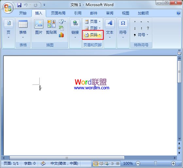The width and height of the screenshot is (183, 168).
Task: Open the Shapes dropdown
Action: [62, 22]
